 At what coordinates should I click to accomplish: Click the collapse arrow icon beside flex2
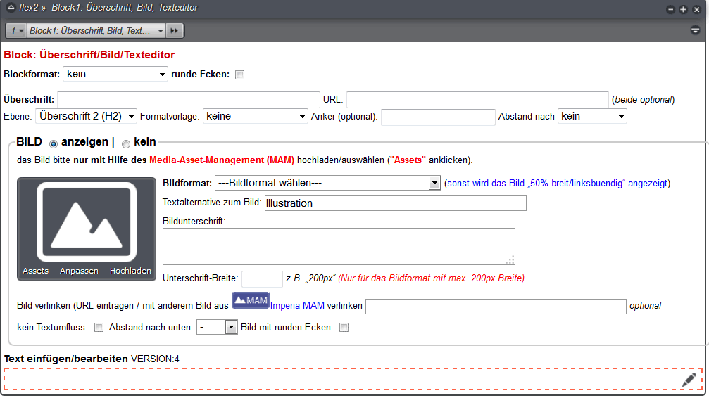[x=11, y=7]
